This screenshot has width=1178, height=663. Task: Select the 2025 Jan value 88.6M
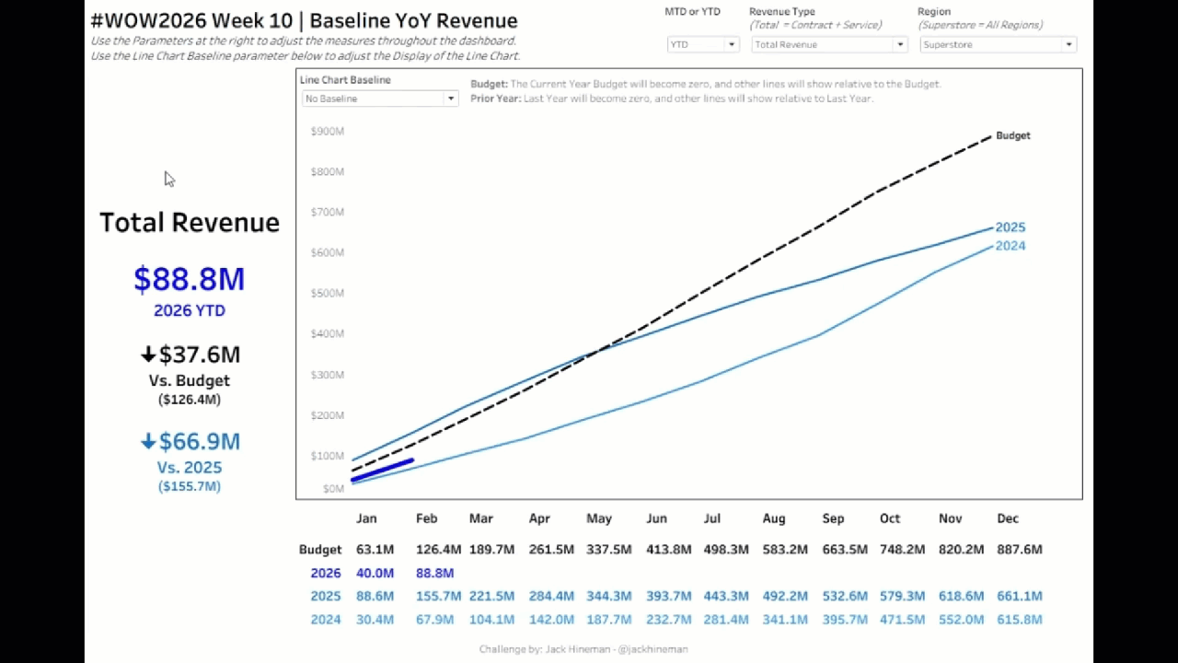click(375, 596)
